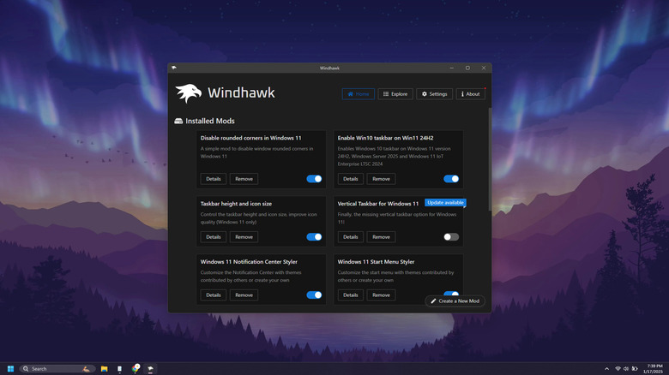Disable the rounded corners mod toggle

click(314, 179)
